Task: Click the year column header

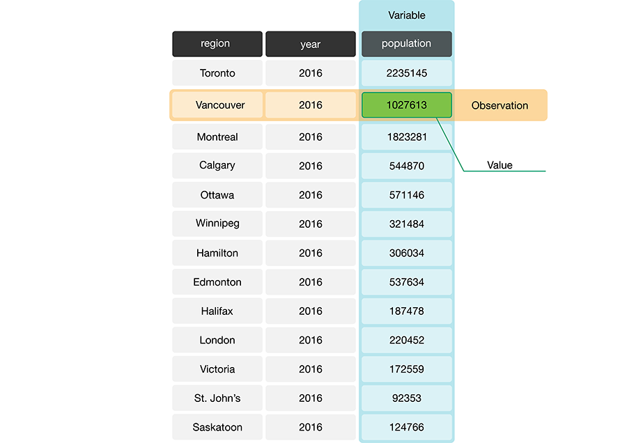Action: 310,44
